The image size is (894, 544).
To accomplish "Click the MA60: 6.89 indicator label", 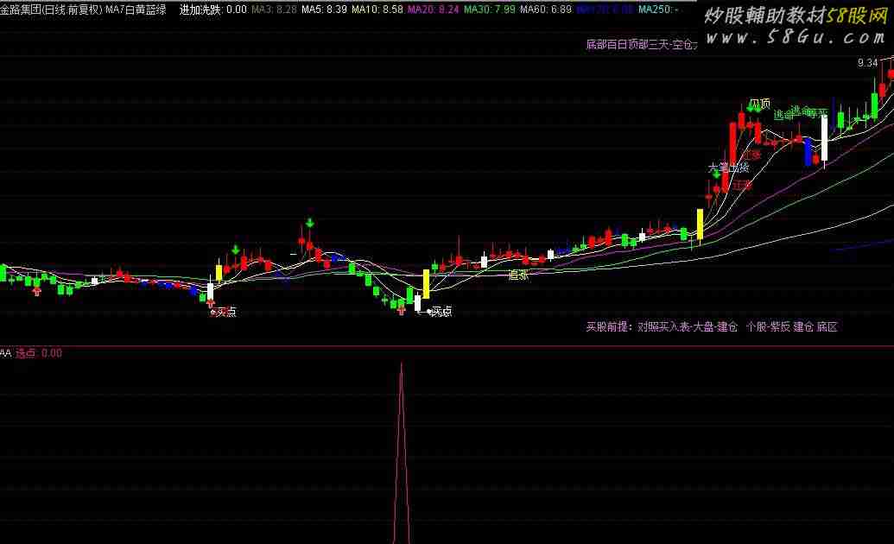I will pyautogui.click(x=545, y=9).
